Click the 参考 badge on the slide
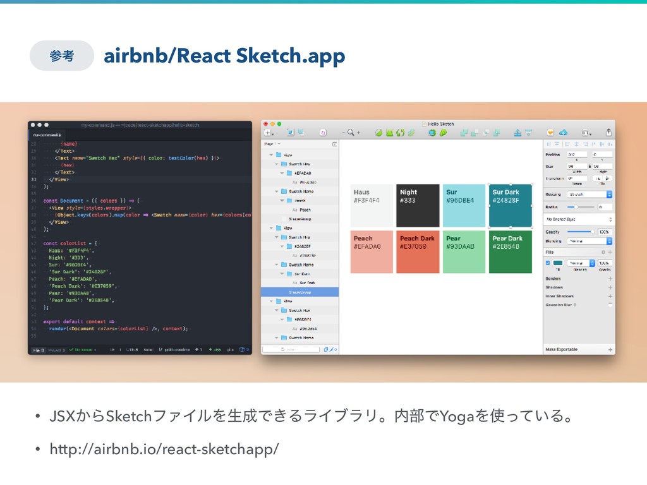 [x=62, y=56]
